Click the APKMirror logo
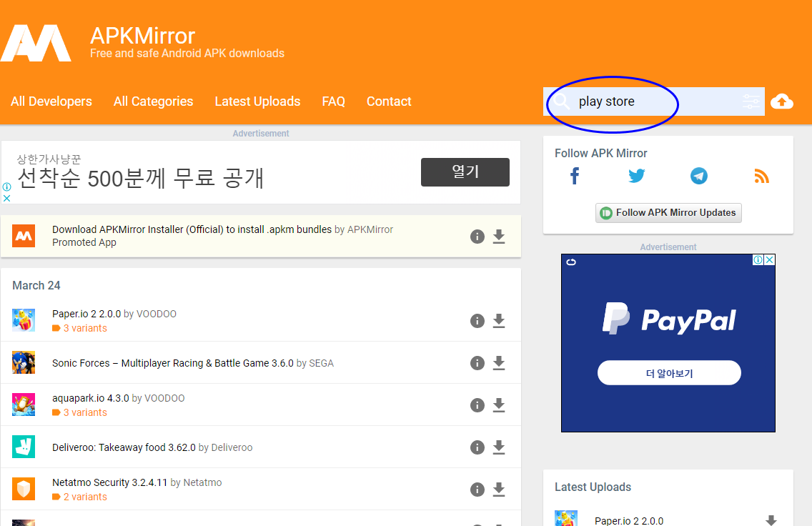 [x=36, y=43]
